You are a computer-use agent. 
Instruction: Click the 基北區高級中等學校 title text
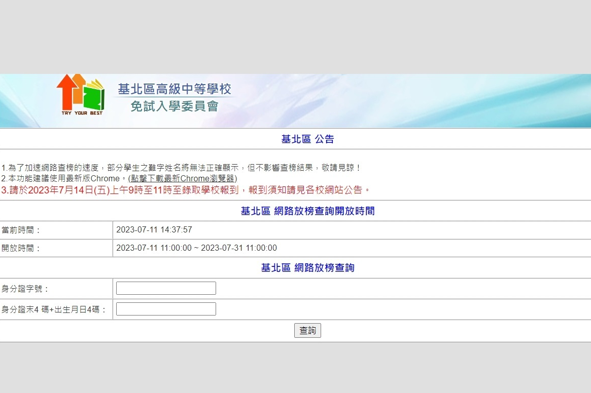[175, 89]
